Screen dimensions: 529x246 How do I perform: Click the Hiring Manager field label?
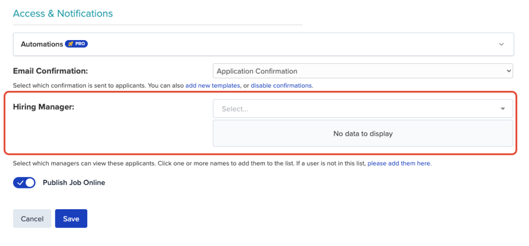click(44, 107)
